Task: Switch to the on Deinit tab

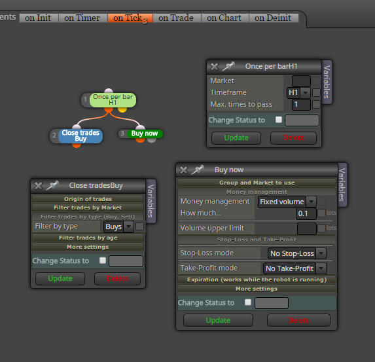Action: (x=273, y=18)
